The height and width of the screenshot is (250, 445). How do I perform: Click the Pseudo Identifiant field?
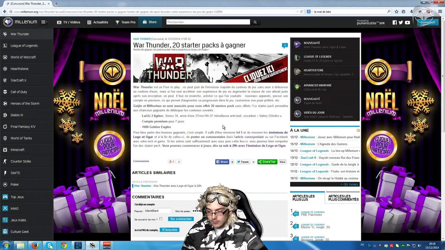pyautogui.click(x=157, y=211)
